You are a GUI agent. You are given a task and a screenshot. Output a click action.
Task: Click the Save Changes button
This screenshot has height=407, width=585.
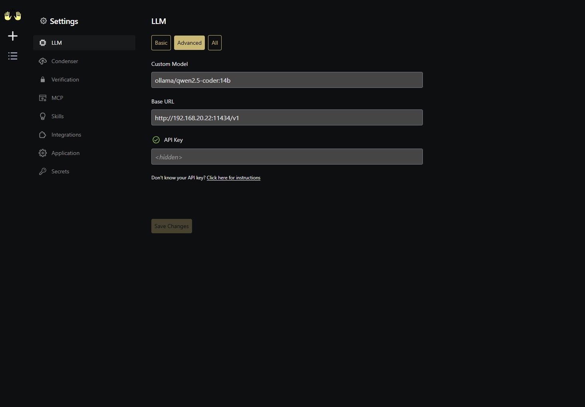(172, 226)
